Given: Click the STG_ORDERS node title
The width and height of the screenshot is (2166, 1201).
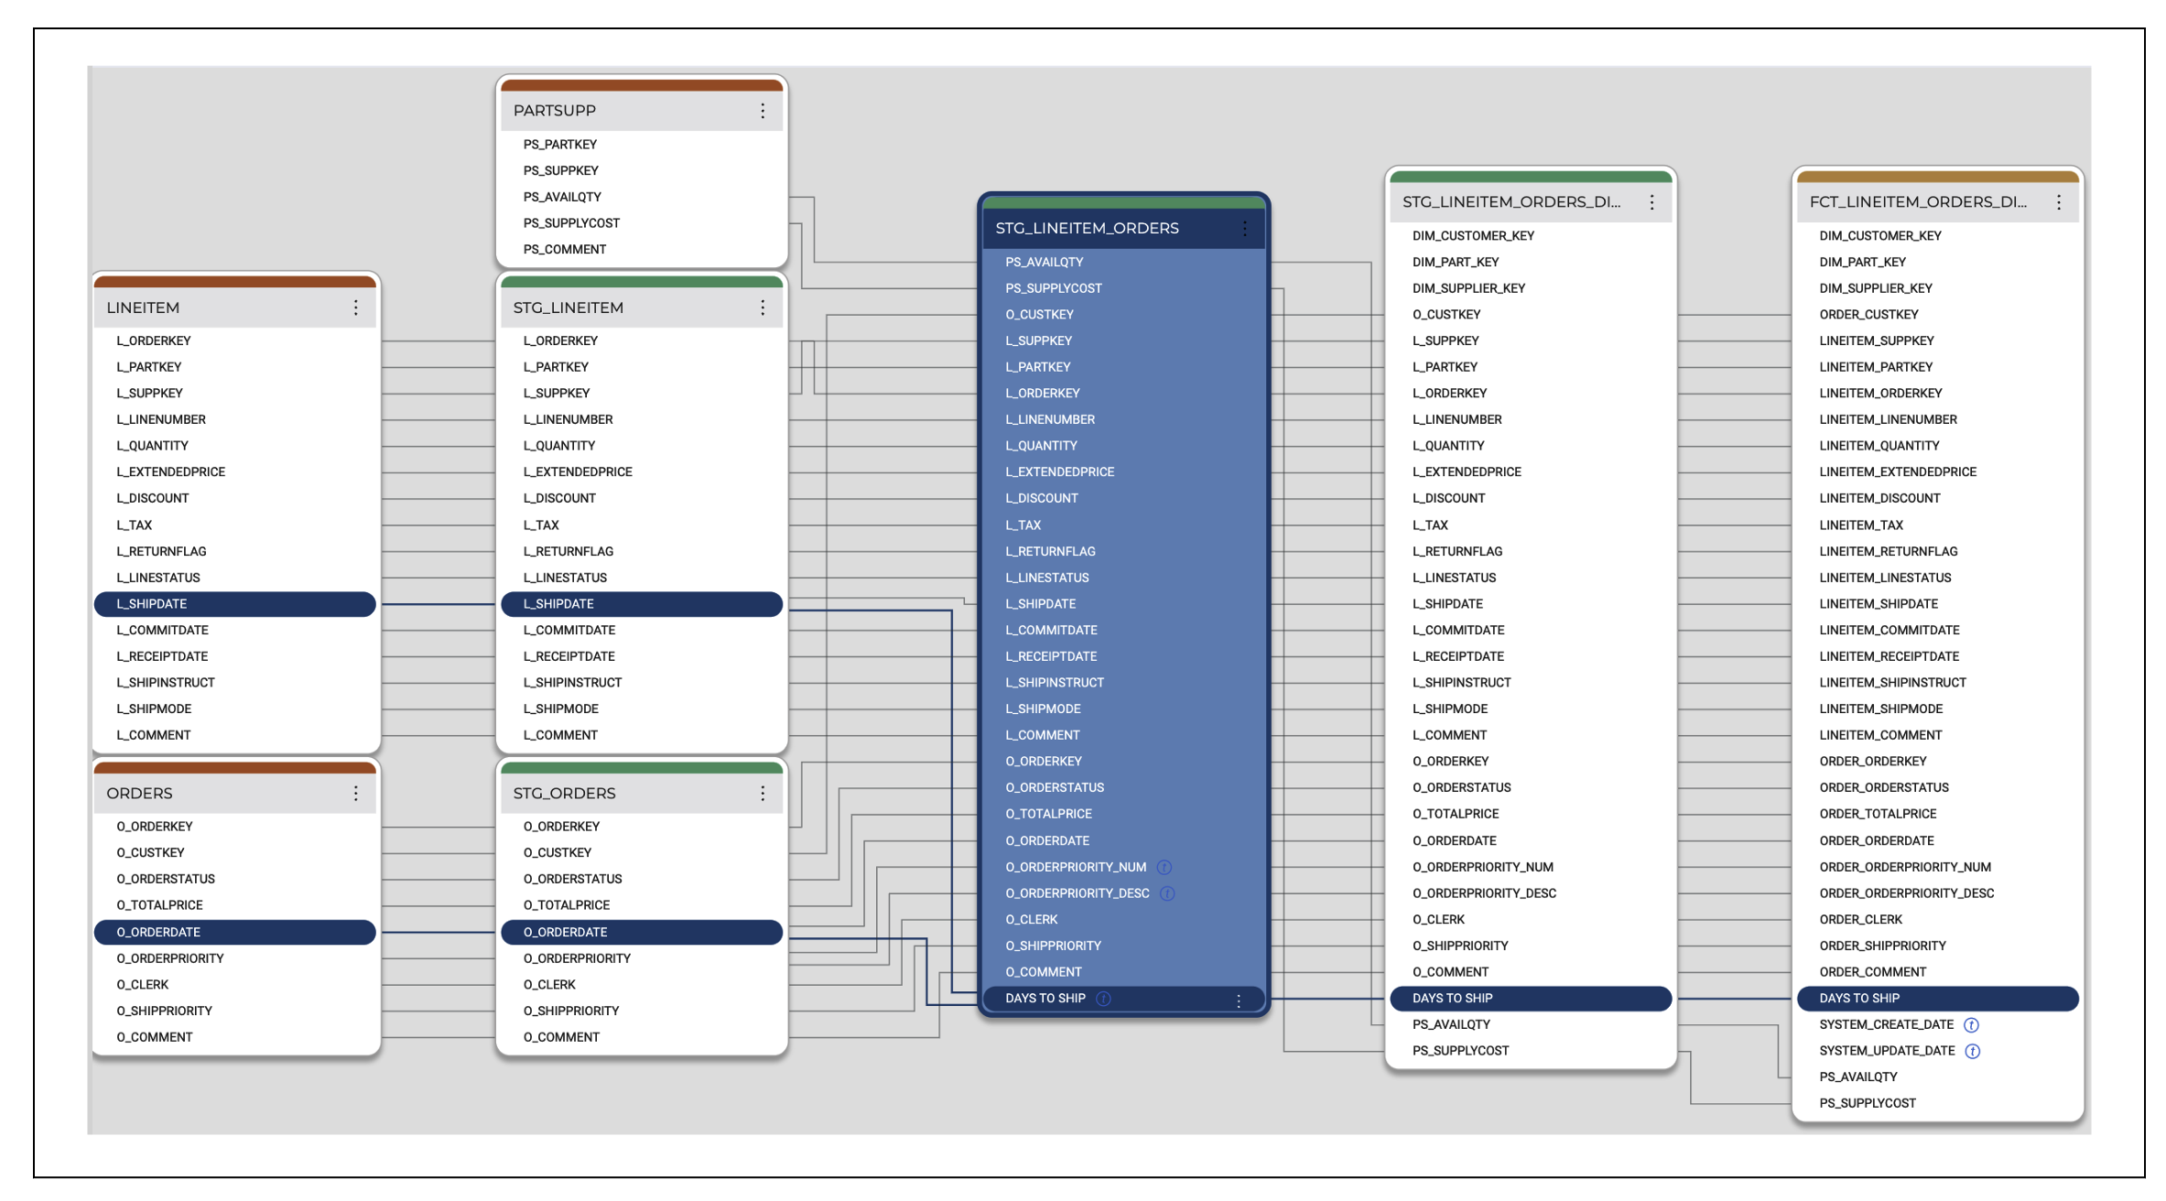Looking at the screenshot, I should tap(565, 794).
